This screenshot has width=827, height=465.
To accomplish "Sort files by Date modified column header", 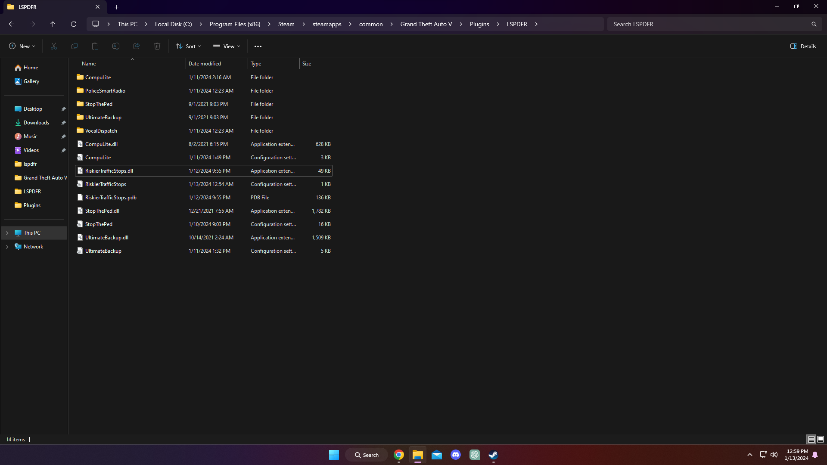I will 205,63.
